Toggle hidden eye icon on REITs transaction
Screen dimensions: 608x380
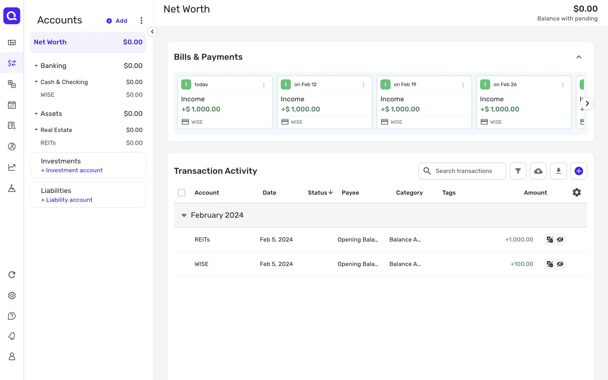(560, 240)
